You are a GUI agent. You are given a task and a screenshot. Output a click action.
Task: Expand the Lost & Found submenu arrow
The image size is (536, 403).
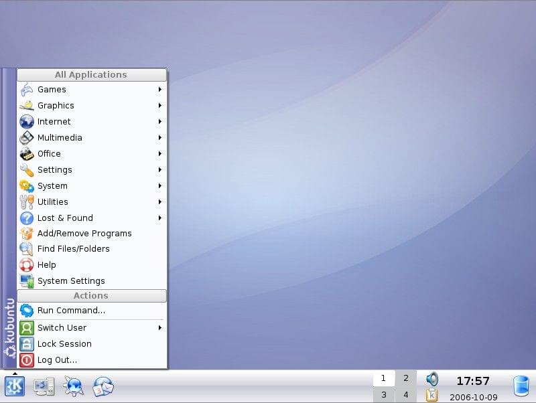pos(160,218)
